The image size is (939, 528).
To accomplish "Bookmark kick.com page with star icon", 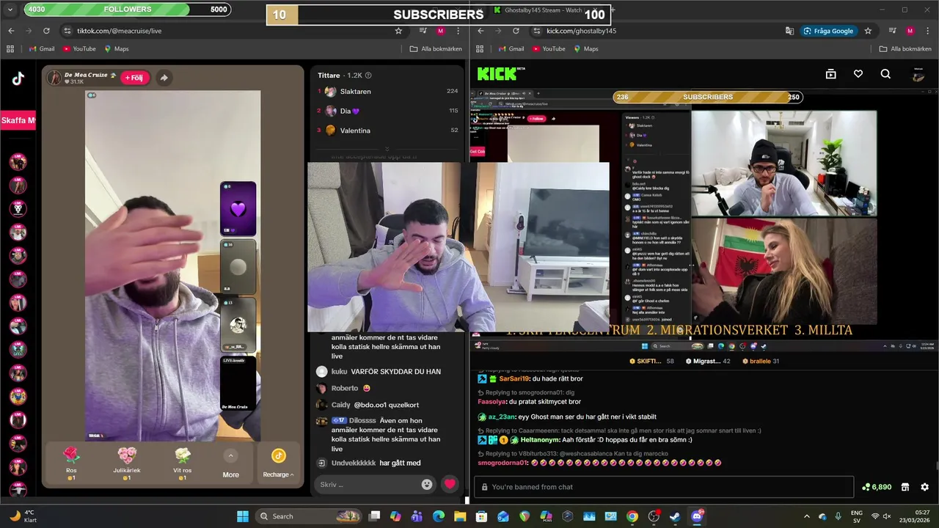I will tap(868, 31).
